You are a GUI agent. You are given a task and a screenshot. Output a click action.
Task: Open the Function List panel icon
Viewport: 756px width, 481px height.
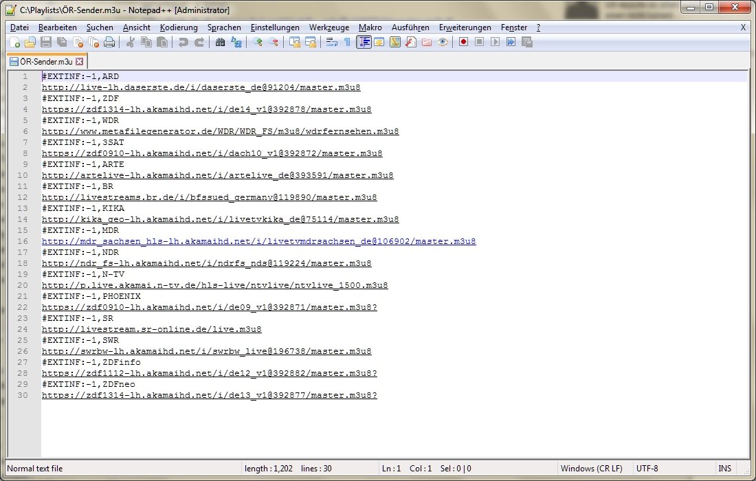(x=411, y=43)
